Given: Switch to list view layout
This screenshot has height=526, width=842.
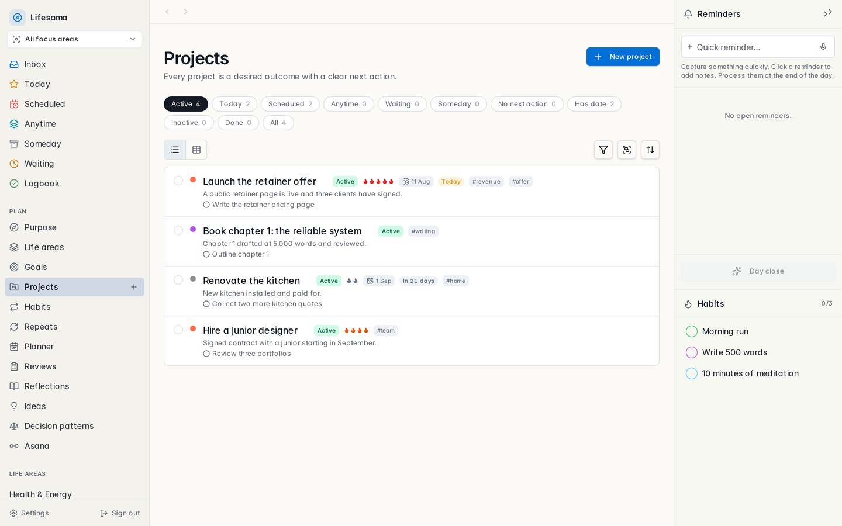Looking at the screenshot, I should 175,150.
